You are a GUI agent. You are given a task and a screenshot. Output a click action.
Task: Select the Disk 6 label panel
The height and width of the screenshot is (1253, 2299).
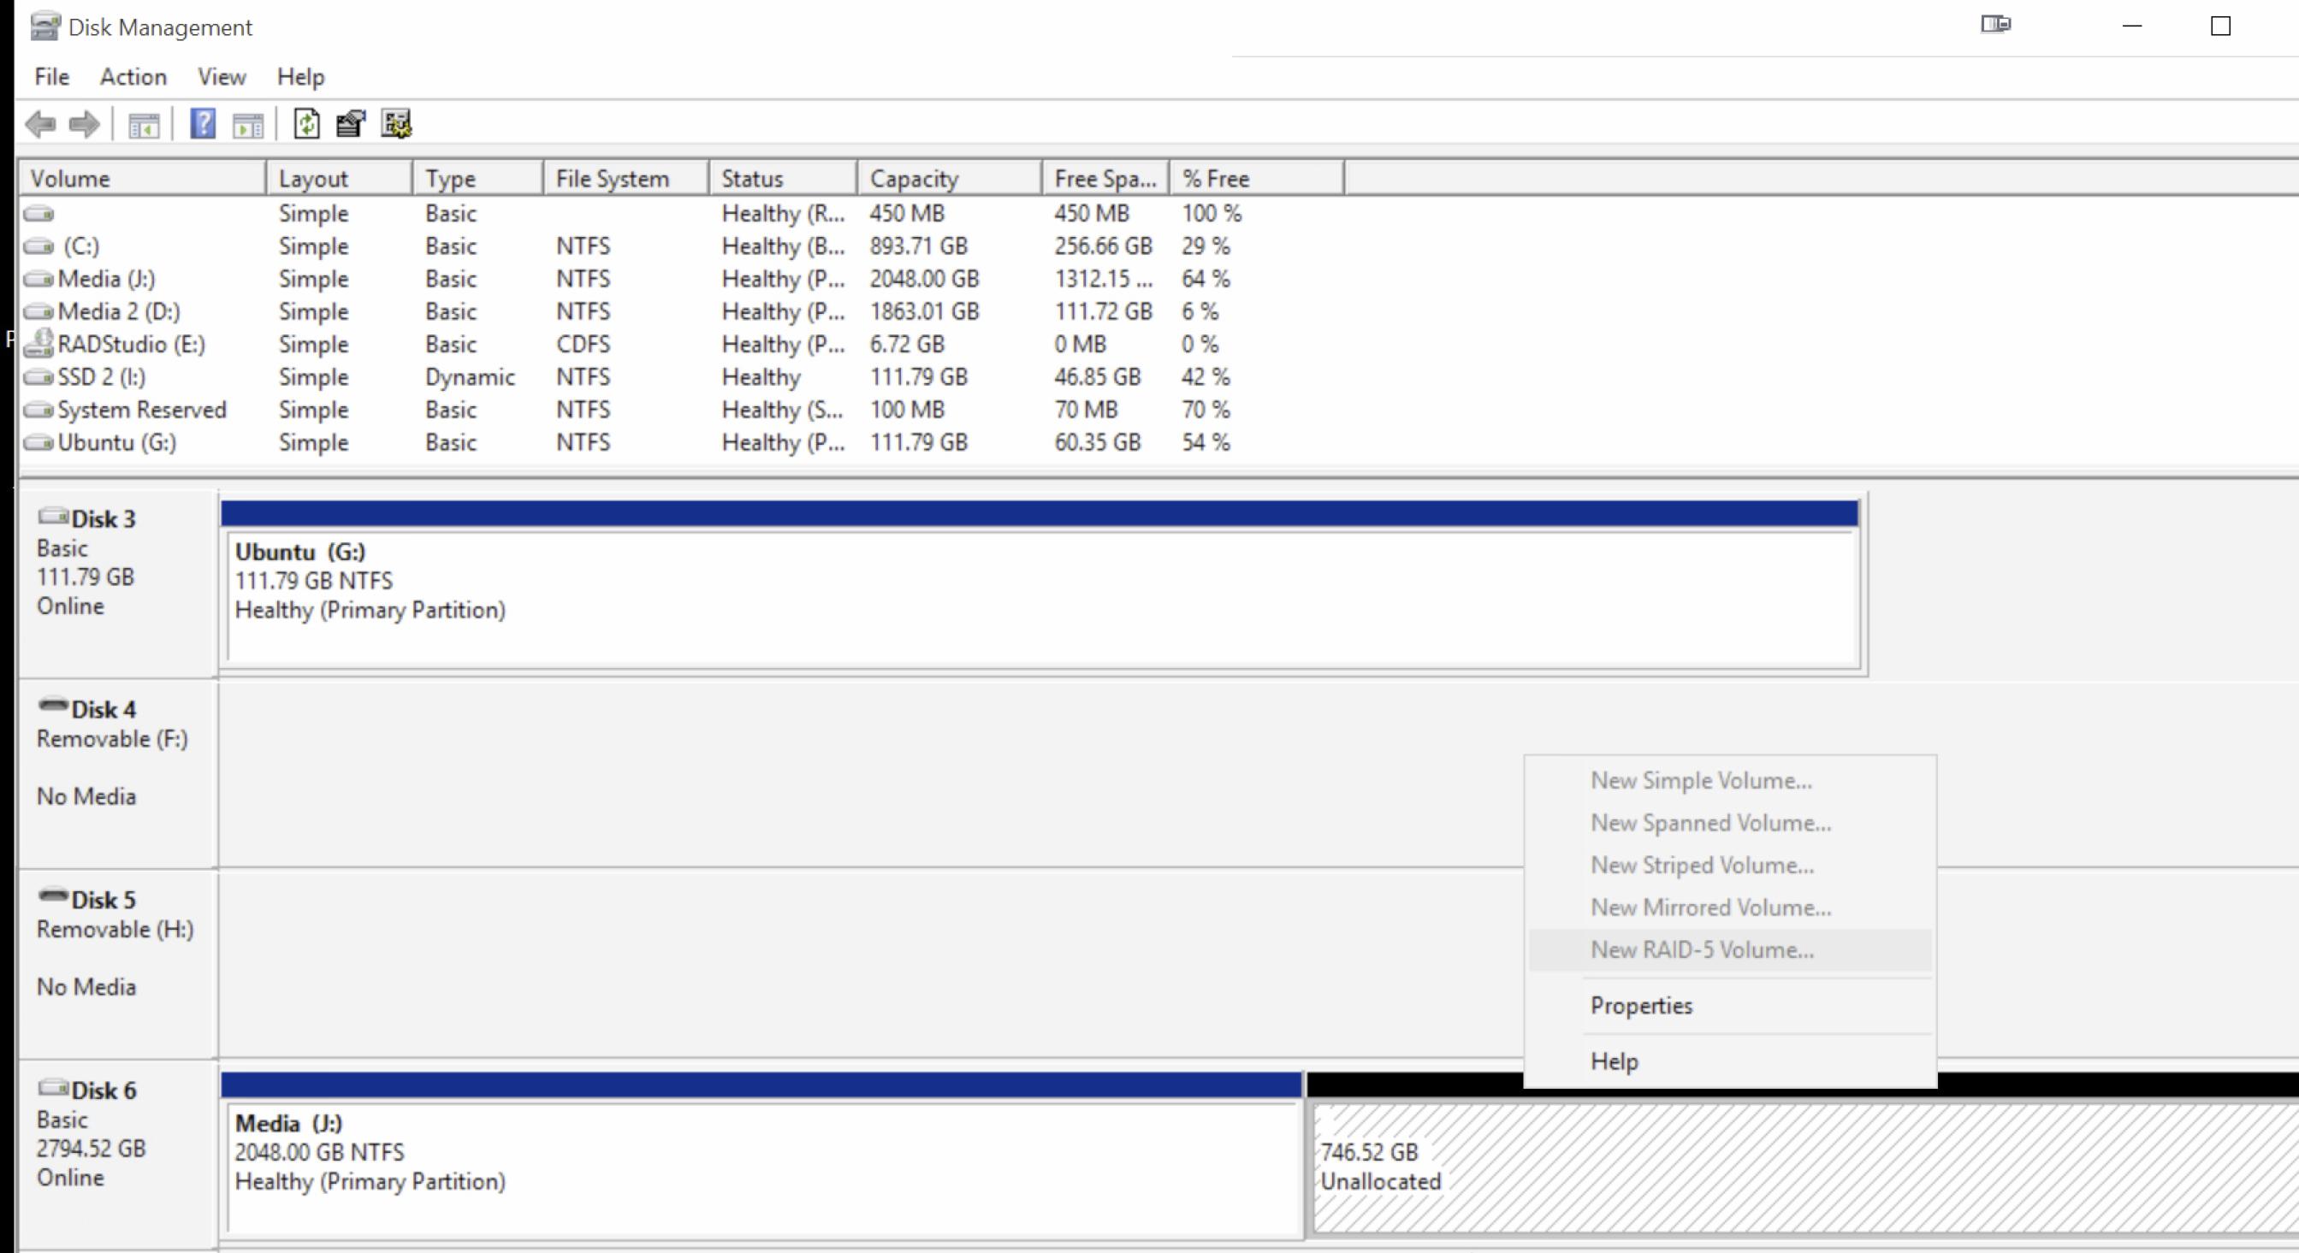coord(116,1151)
